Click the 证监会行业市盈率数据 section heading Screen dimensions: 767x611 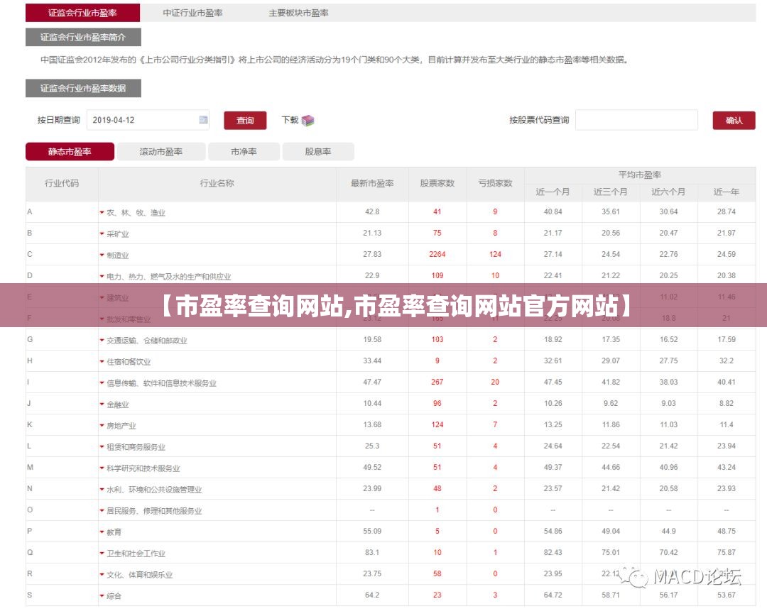pyautogui.click(x=83, y=88)
